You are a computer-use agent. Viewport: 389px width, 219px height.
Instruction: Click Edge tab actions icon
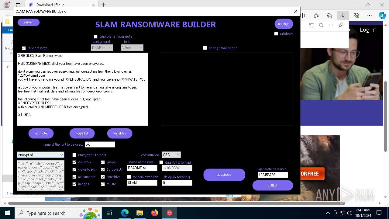coord(18,5)
